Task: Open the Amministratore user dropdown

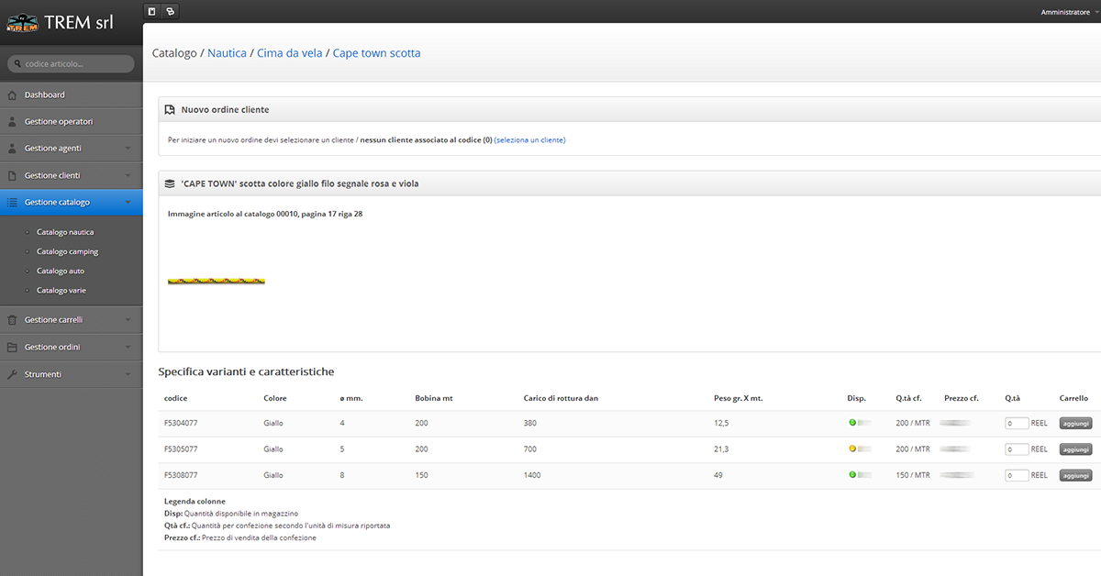Action: (x=1069, y=12)
